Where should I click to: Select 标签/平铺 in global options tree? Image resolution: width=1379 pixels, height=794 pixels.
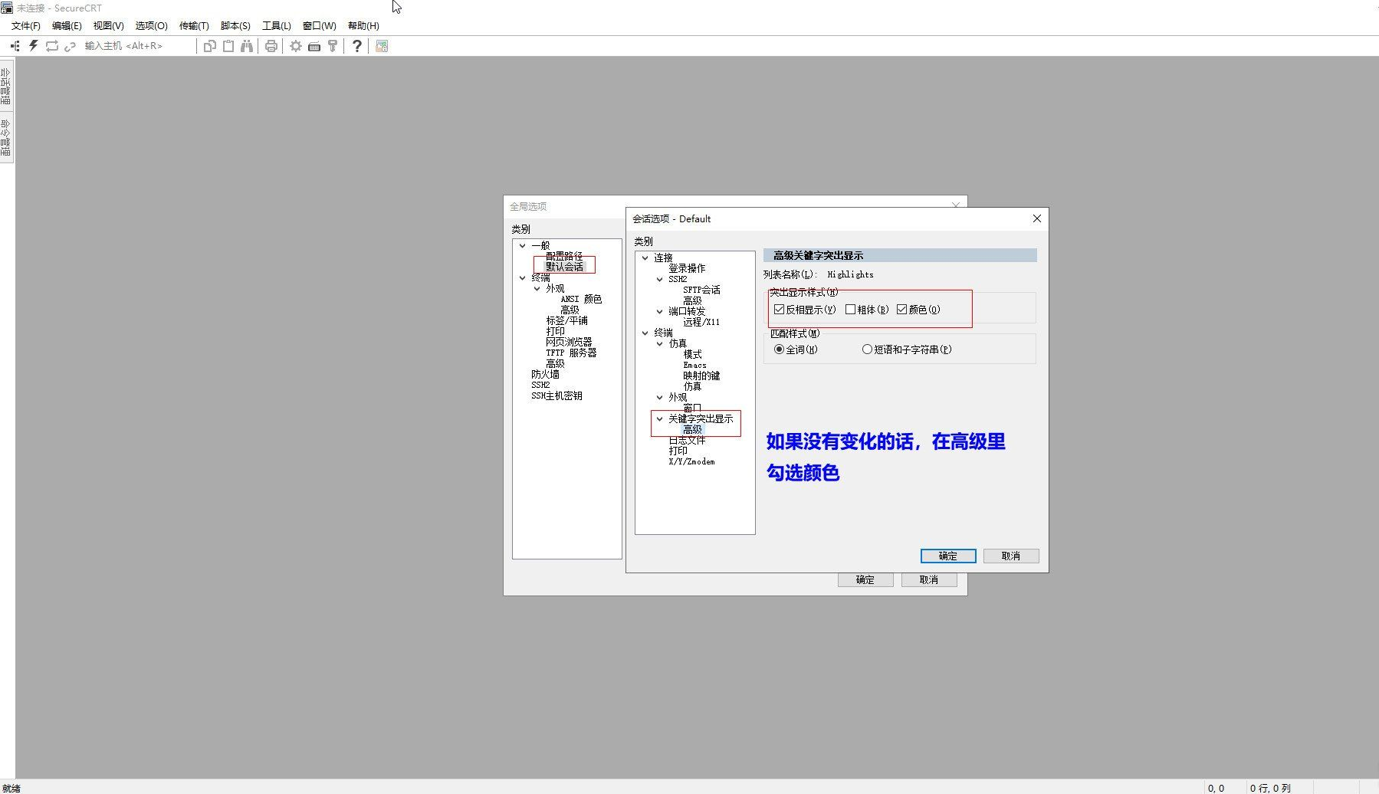point(566,321)
